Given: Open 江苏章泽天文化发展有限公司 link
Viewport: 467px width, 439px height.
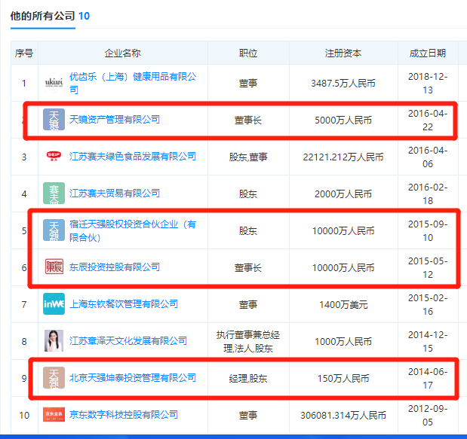Looking at the screenshot, I should pyautogui.click(x=128, y=340).
